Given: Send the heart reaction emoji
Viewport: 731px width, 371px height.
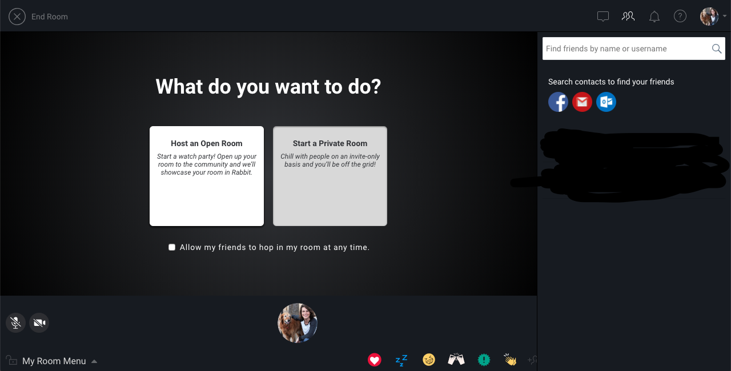Looking at the screenshot, I should [375, 360].
